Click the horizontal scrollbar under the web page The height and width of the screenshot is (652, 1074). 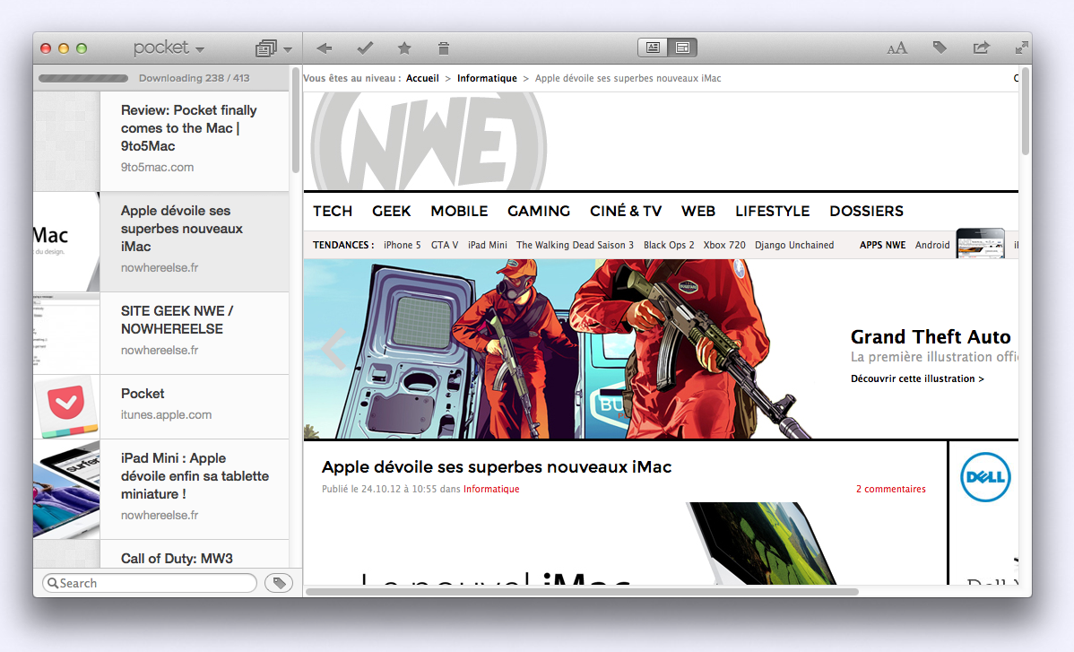click(583, 592)
